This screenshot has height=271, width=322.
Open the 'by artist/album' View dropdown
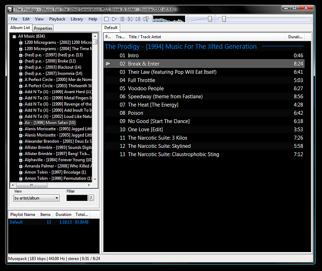36,198
